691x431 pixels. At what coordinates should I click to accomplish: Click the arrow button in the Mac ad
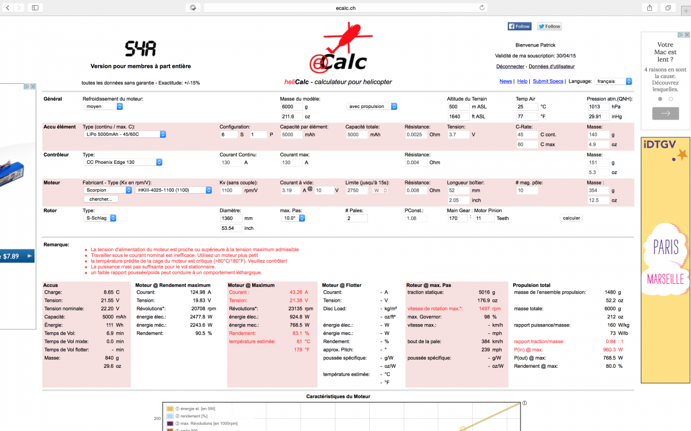[x=666, y=113]
